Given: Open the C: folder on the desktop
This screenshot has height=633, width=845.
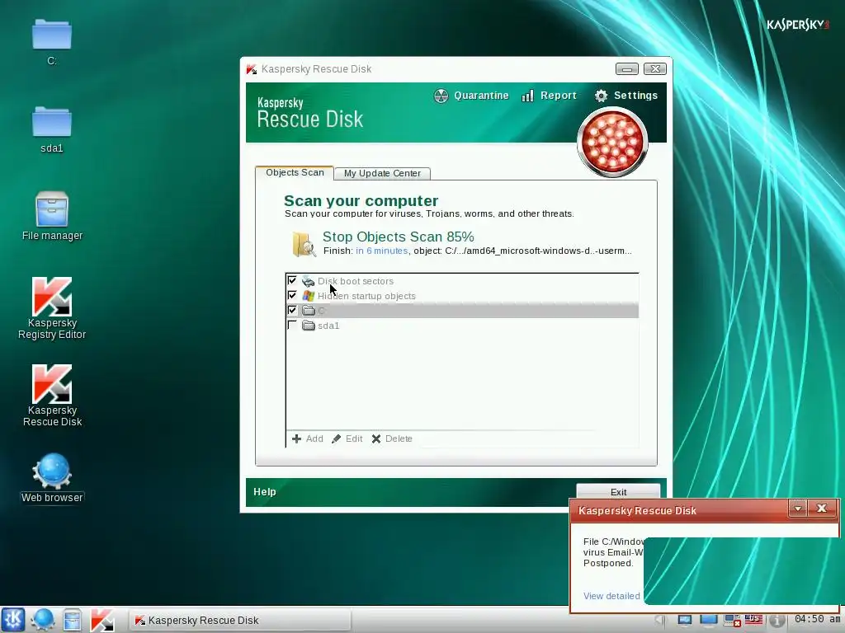Looking at the screenshot, I should 52,42.
